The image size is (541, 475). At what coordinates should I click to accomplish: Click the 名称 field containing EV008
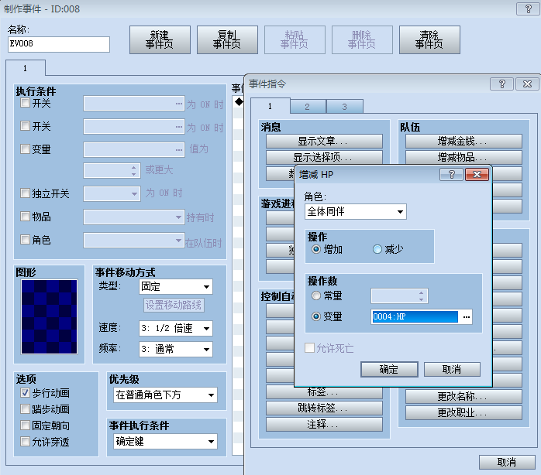[x=59, y=44]
